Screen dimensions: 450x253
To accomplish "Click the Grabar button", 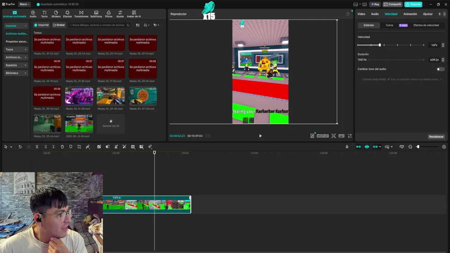I will coord(59,25).
